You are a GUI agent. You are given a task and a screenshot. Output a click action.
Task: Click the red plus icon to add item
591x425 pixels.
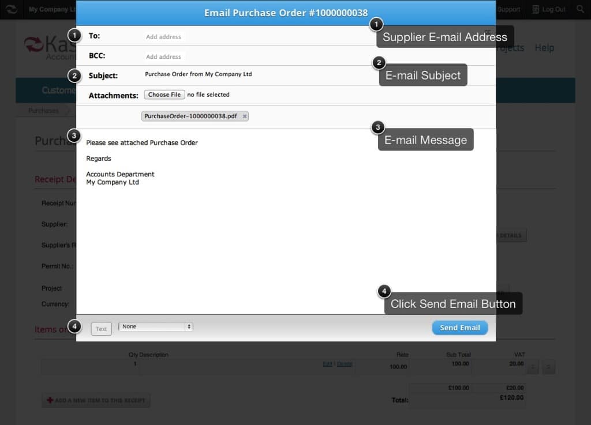50,400
